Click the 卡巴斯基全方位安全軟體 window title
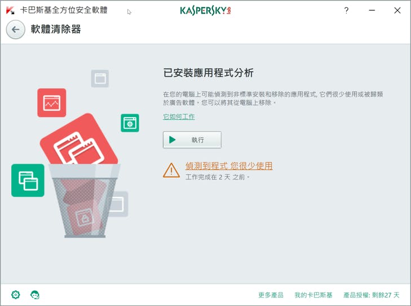The height and width of the screenshot is (306, 411). pyautogui.click(x=64, y=10)
